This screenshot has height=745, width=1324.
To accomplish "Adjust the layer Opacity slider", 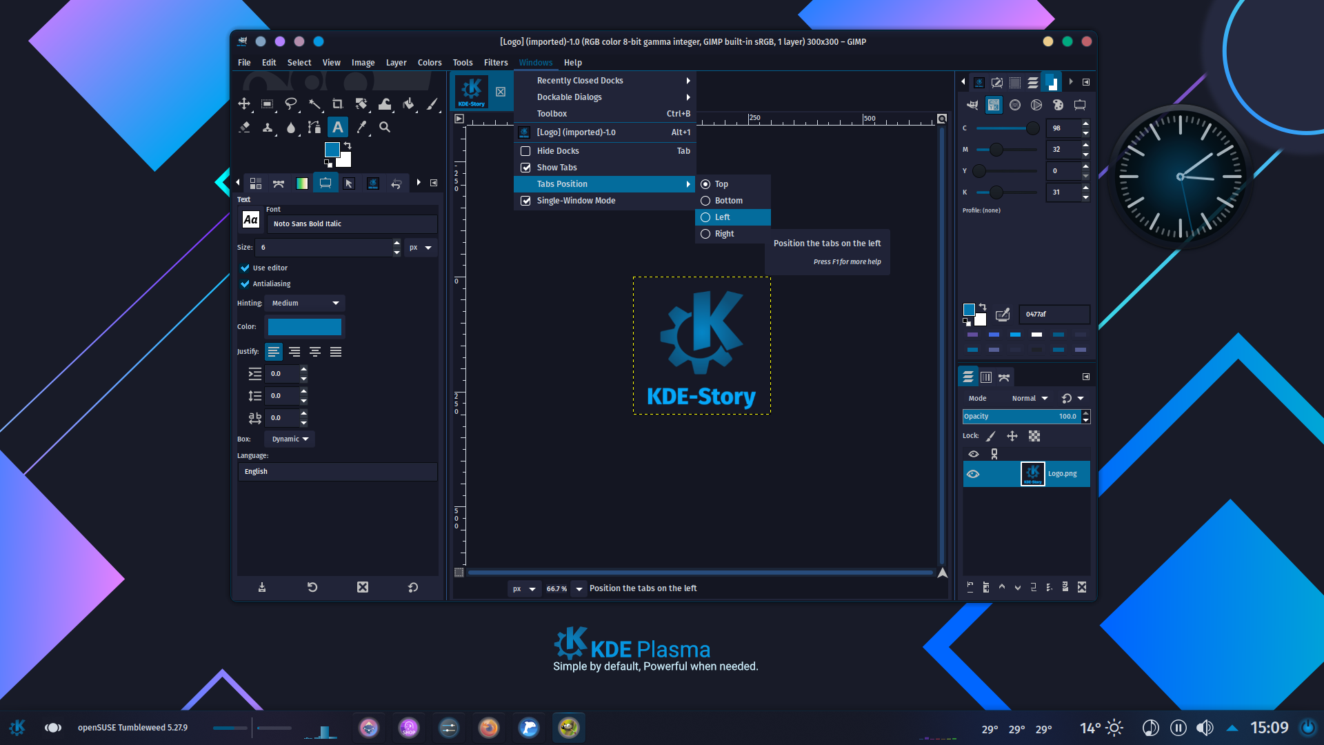I will tap(1022, 417).
